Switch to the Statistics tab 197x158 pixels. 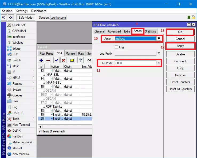pyautogui.click(x=151, y=31)
